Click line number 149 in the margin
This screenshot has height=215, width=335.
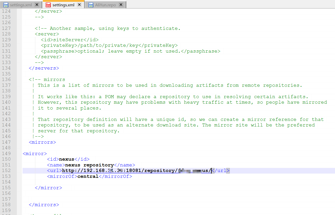(x=6, y=154)
